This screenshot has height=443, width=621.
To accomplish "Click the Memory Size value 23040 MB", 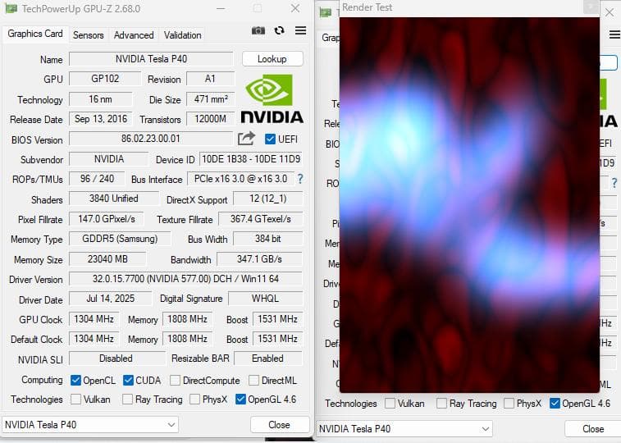I will click(x=107, y=259).
